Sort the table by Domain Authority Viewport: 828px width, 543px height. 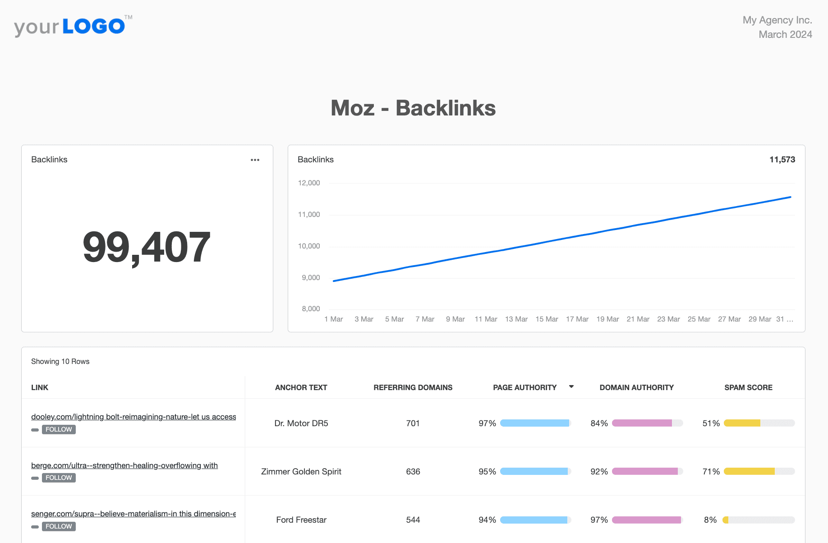[636, 387]
